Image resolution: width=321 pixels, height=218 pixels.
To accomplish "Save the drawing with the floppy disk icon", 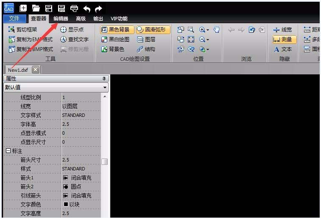I will click(49, 8).
